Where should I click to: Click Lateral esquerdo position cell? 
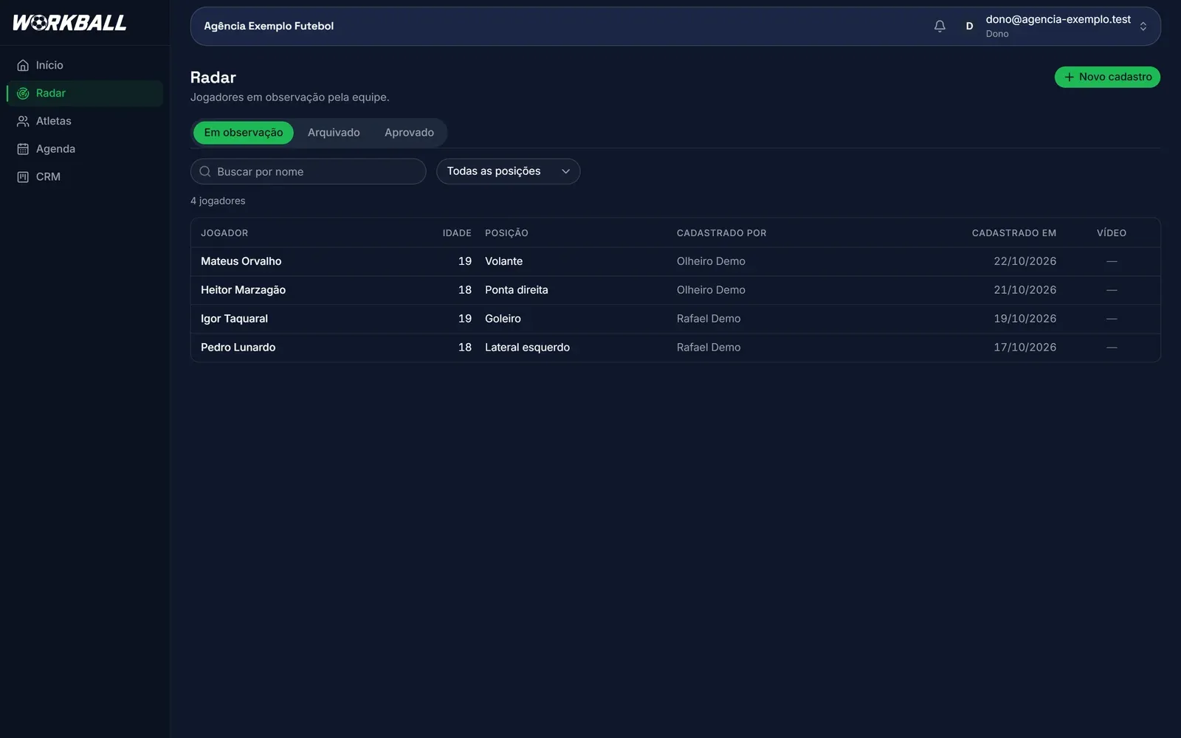(x=527, y=348)
